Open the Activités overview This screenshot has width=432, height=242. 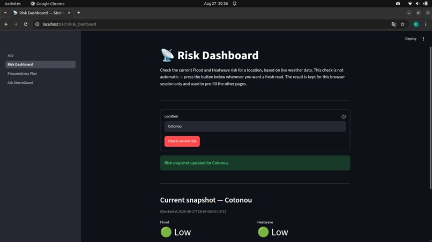pos(13,4)
